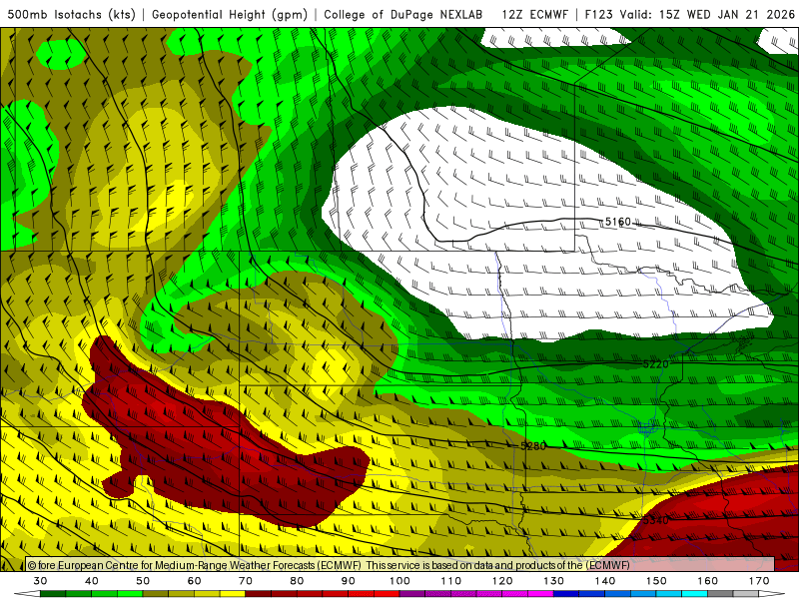Viewport: 799px width, 599px height.
Task: Select the 100 kts scale label
Action: point(399,581)
